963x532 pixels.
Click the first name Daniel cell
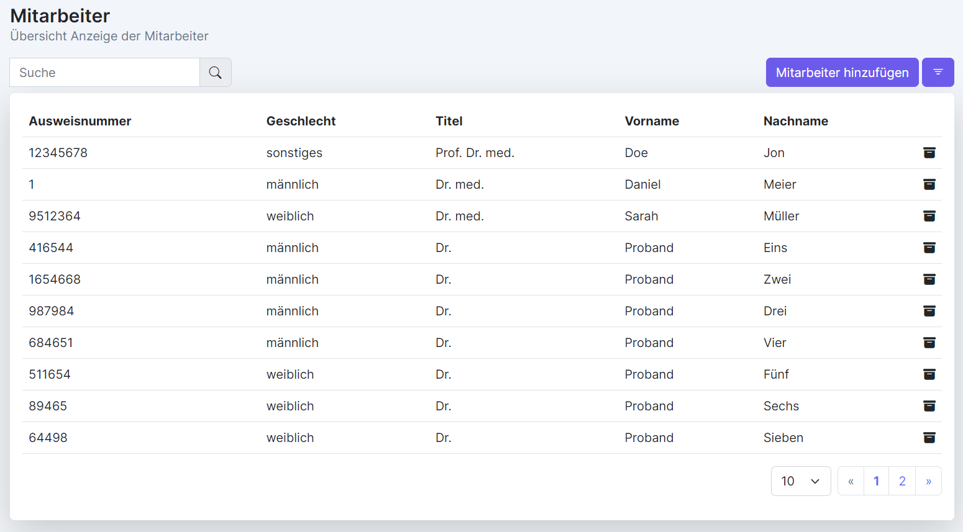point(642,184)
